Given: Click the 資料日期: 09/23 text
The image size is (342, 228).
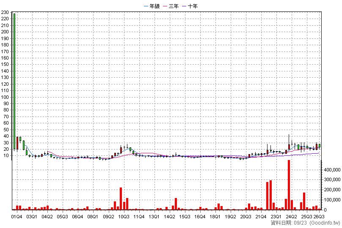Looking at the screenshot, I should tap(289, 223).
